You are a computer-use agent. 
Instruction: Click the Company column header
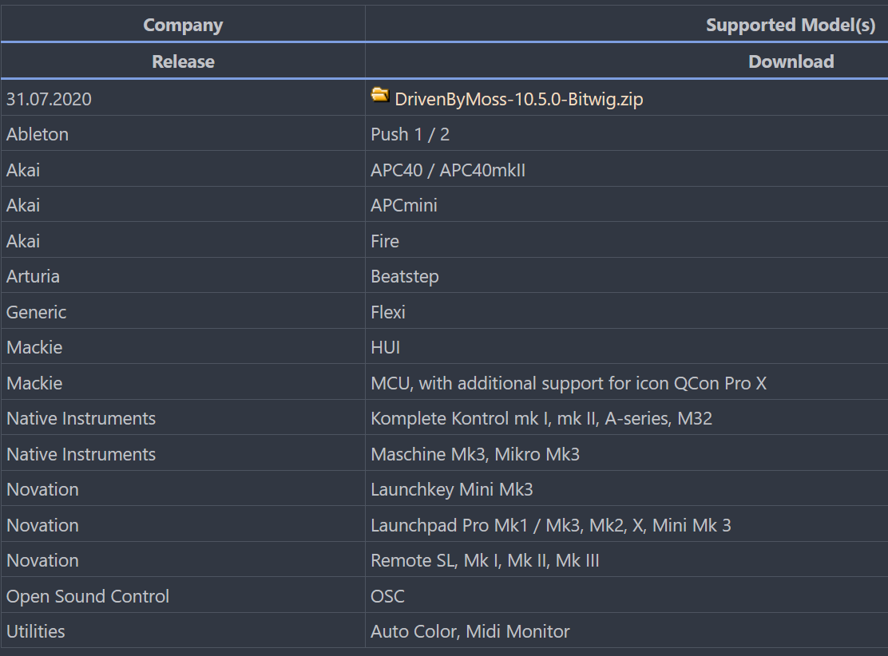click(x=183, y=26)
